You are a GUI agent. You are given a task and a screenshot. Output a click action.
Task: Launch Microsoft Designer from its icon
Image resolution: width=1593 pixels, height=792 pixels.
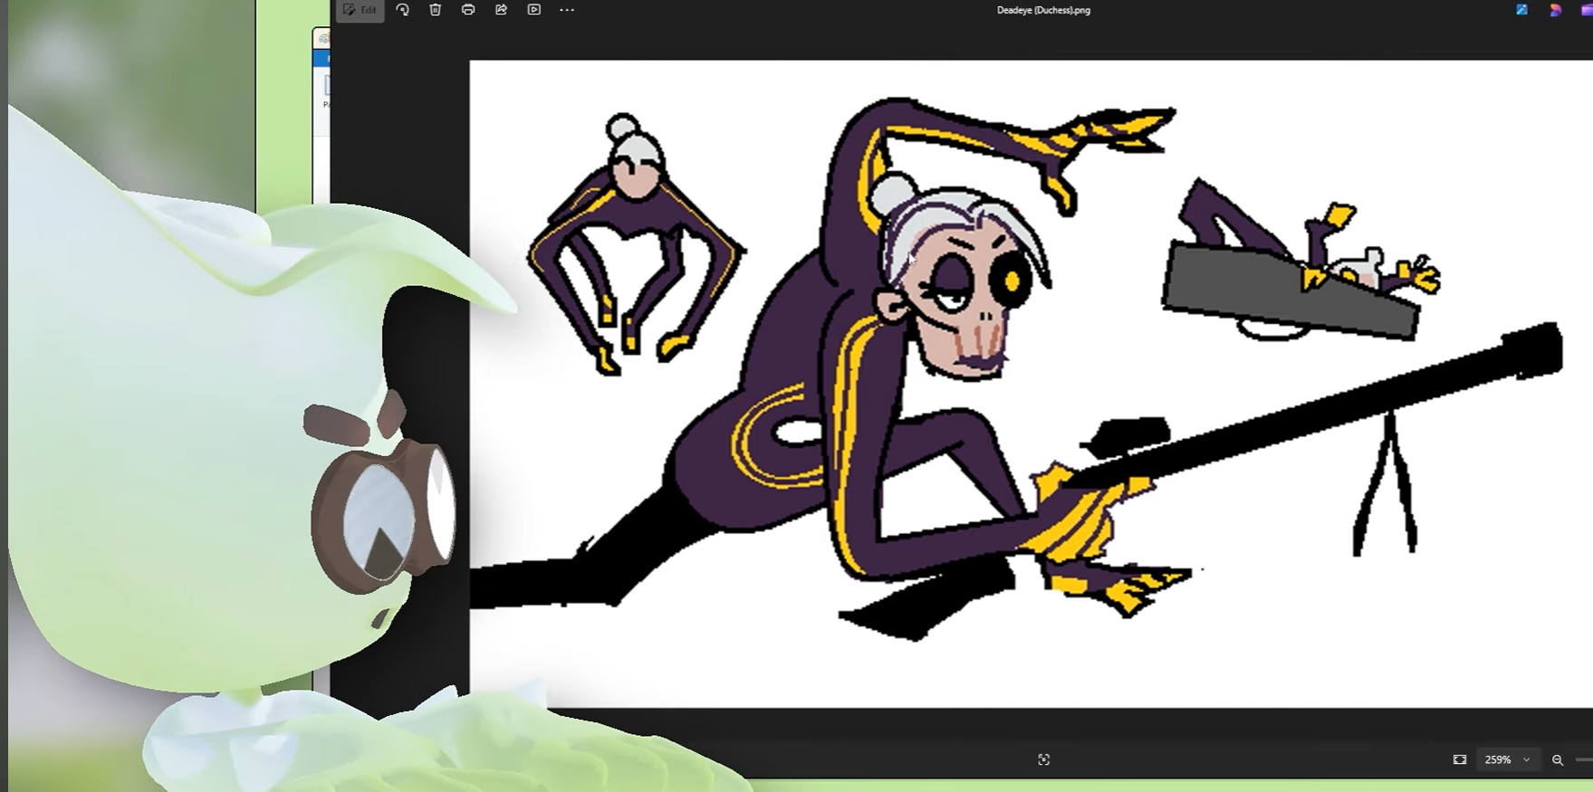coord(1555,10)
